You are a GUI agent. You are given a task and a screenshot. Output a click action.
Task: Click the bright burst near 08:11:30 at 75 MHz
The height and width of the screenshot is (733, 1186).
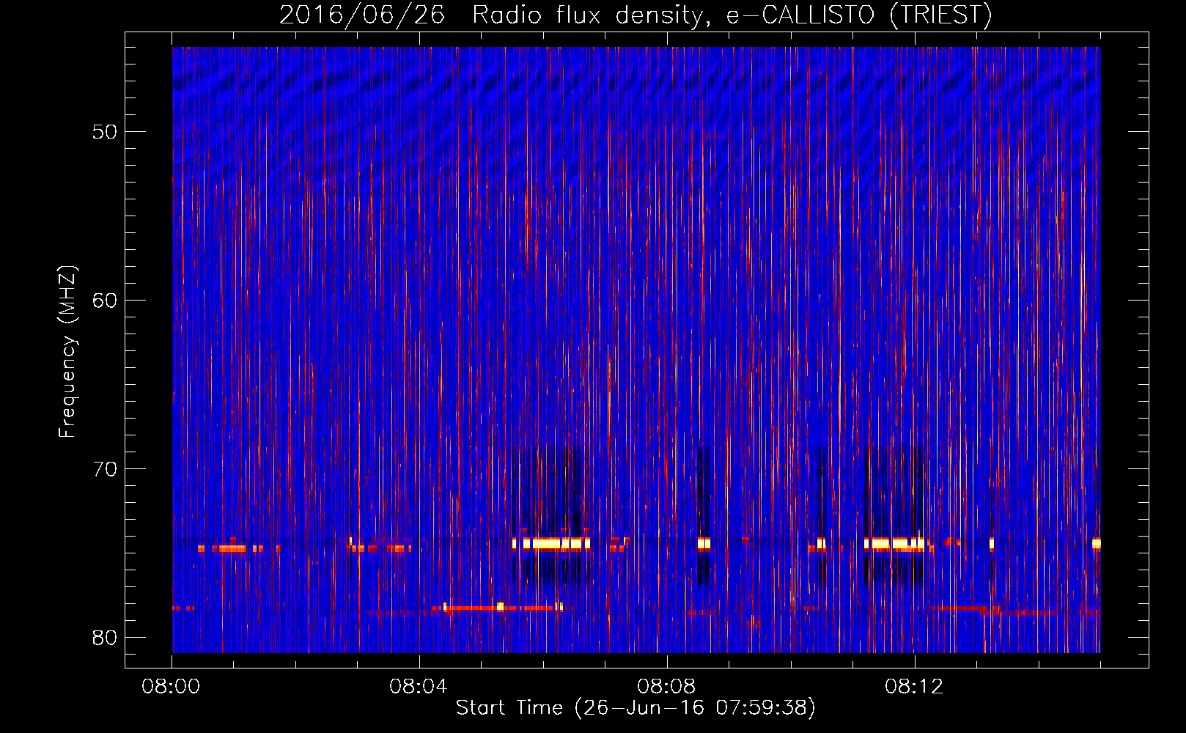coord(894,544)
